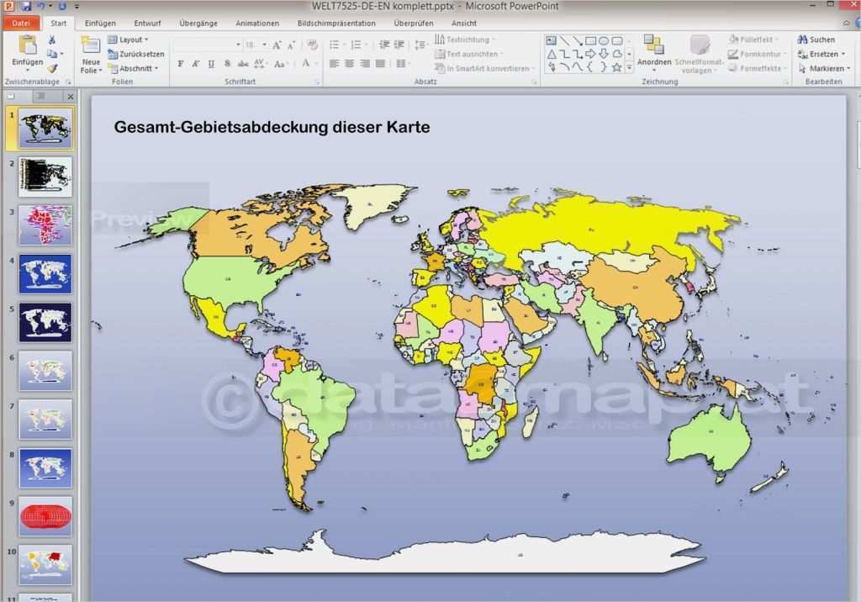Toggle bold formatting with the Fett icon
Viewport: 861px width, 602px height.
[x=180, y=63]
